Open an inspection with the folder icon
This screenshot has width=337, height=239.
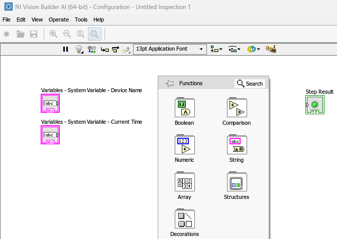(x=21, y=34)
